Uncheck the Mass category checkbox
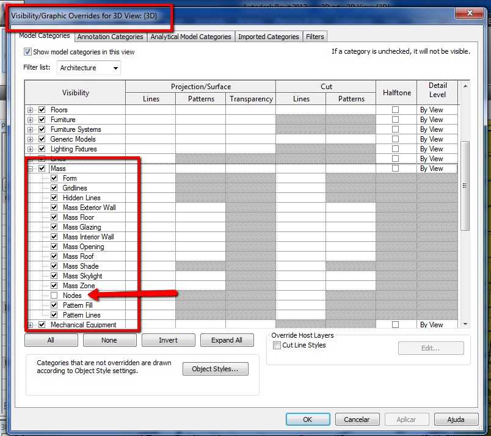 coord(42,168)
